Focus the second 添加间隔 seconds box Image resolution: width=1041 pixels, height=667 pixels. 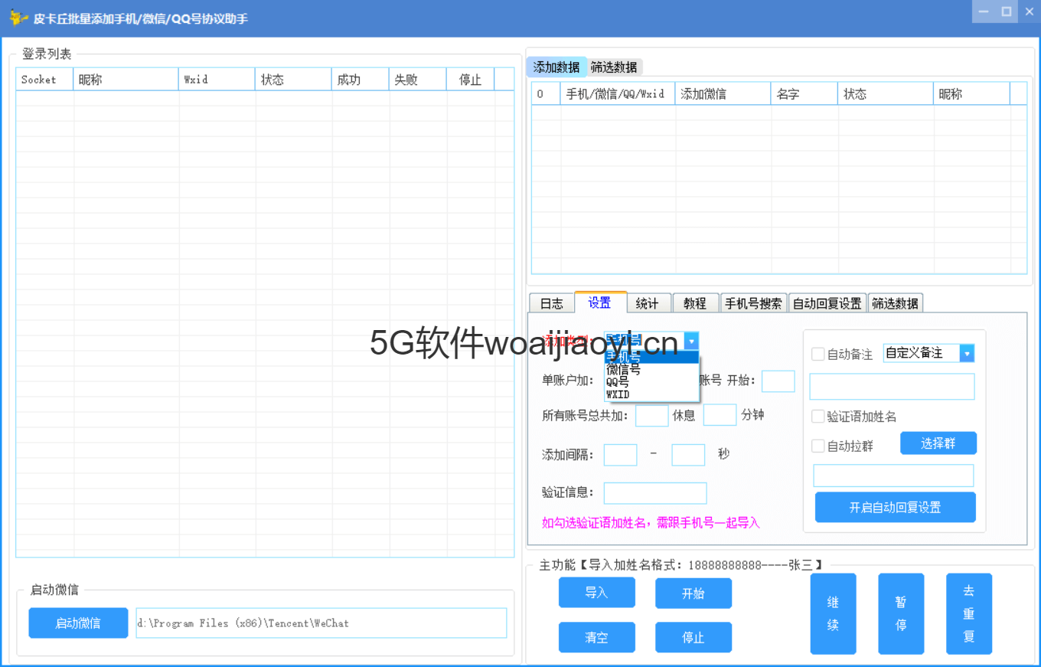[x=688, y=455]
